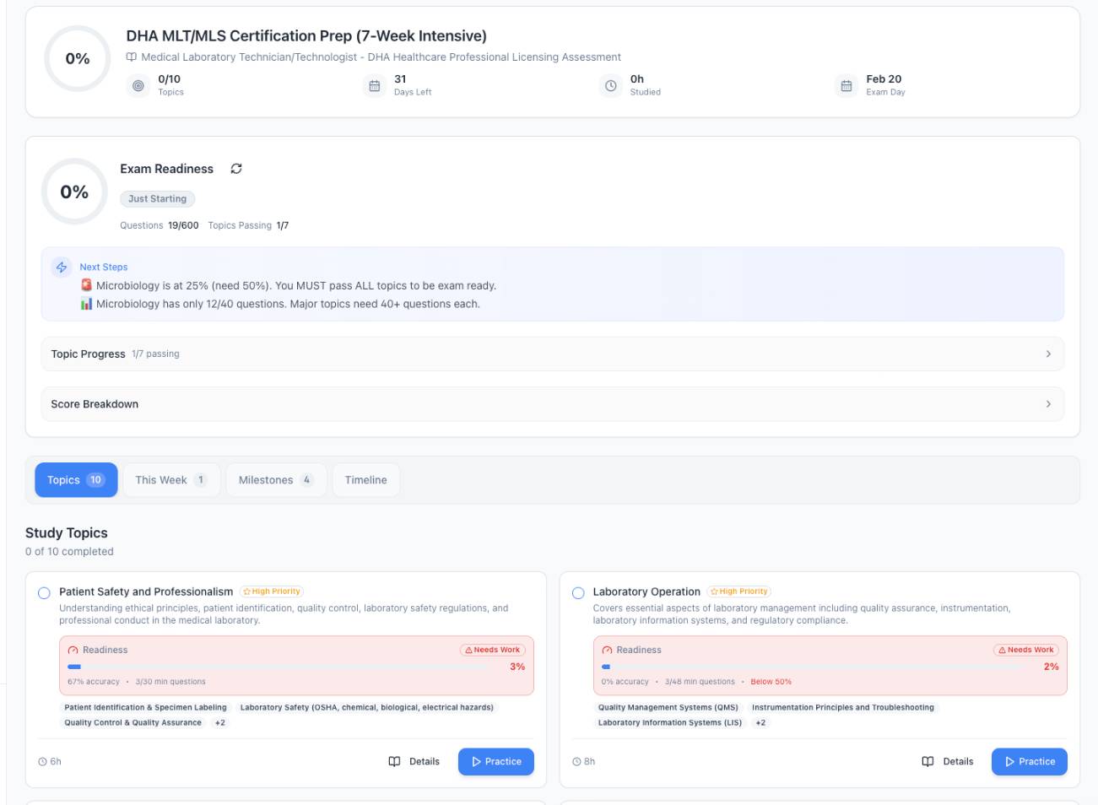
Task: Click the 0 of 10 completed text
Action: (x=69, y=552)
